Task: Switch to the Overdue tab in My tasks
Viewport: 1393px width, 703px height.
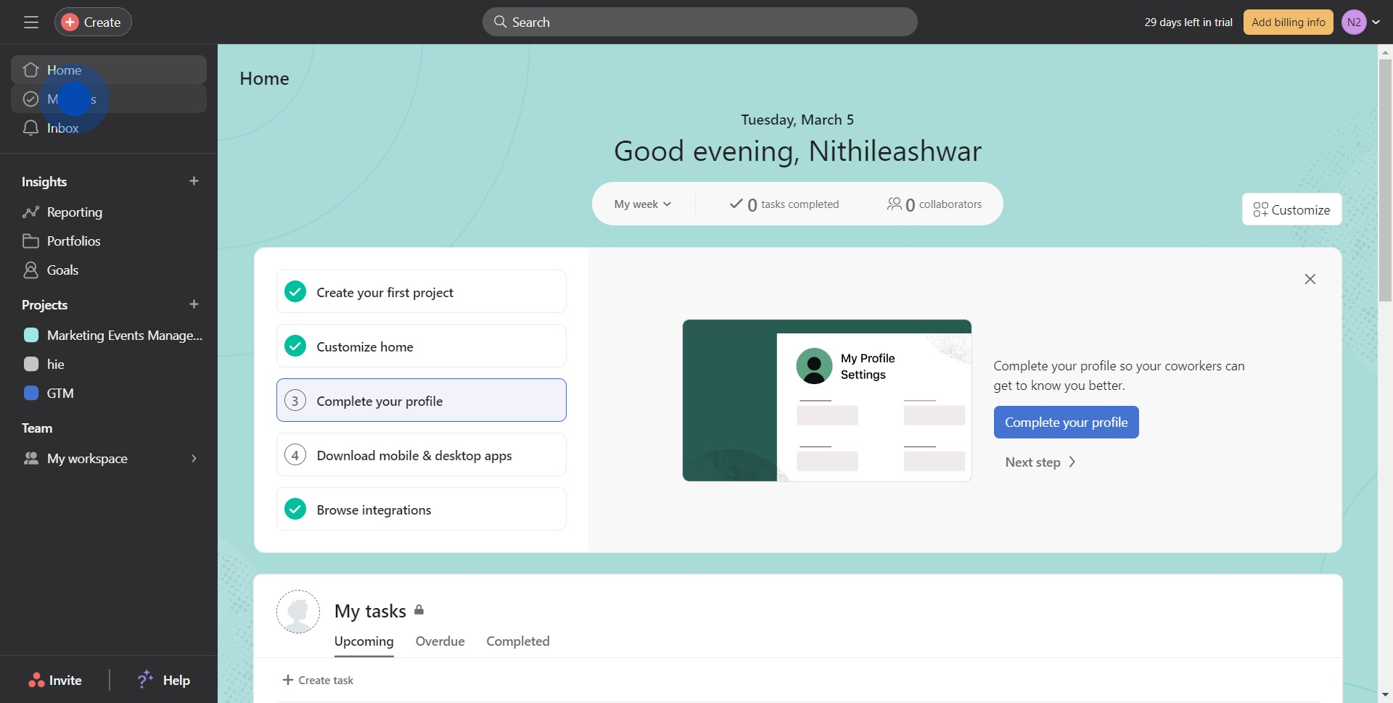Action: coord(440,641)
